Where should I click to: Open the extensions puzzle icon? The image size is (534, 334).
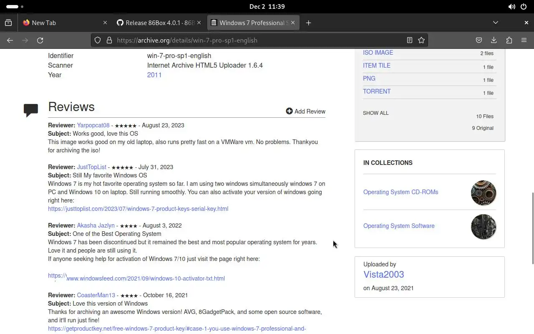click(509, 40)
